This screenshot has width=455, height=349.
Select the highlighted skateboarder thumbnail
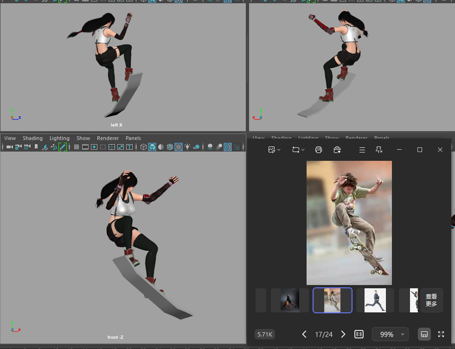point(332,300)
